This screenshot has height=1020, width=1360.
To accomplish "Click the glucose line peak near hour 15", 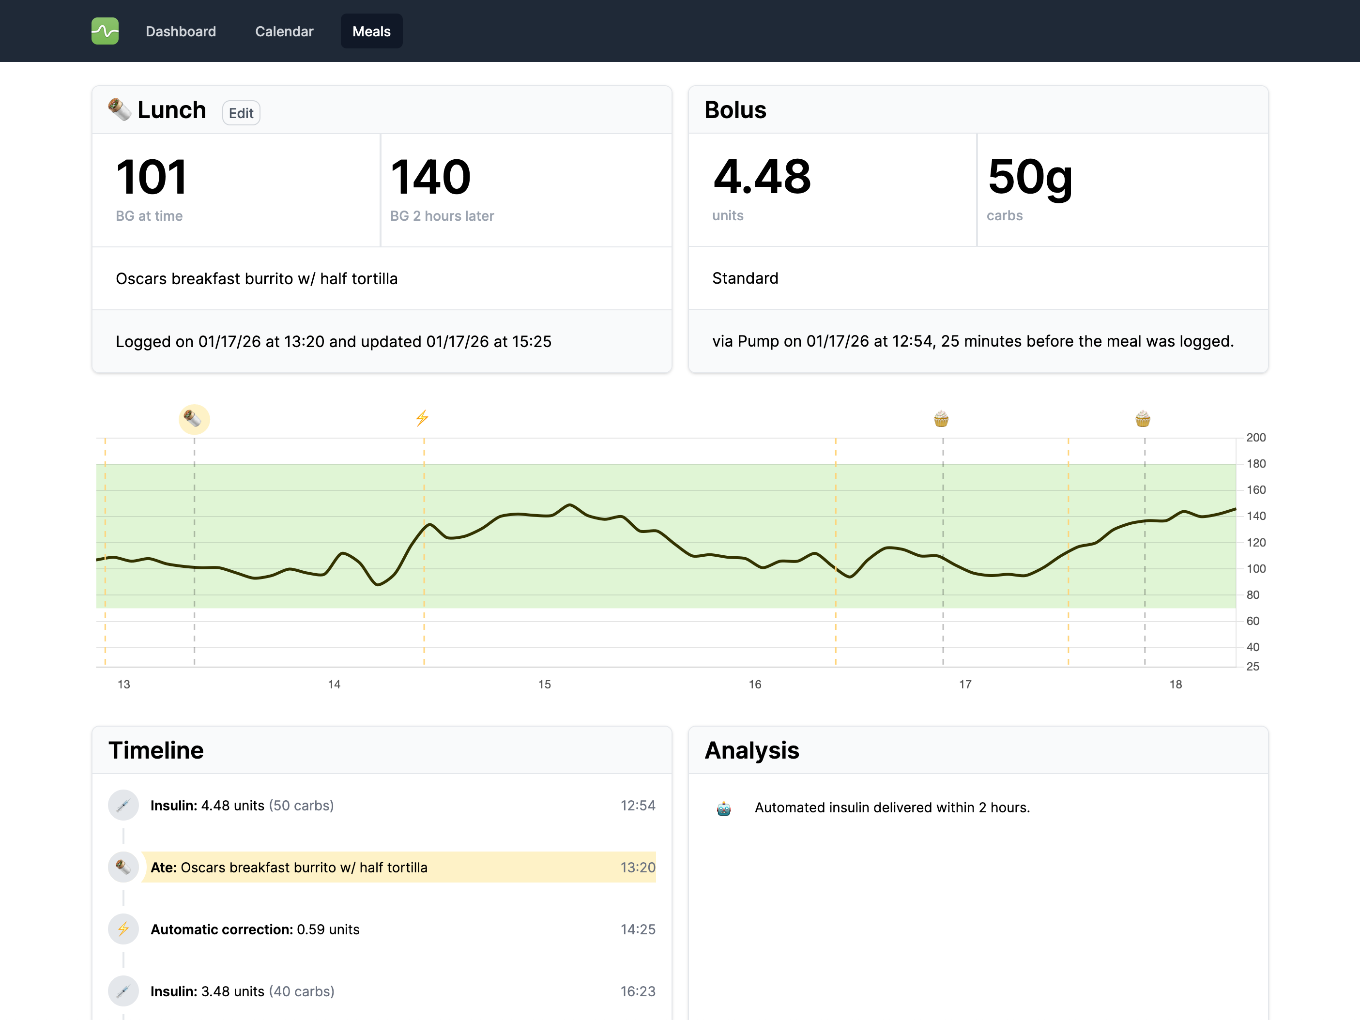I will click(x=570, y=505).
